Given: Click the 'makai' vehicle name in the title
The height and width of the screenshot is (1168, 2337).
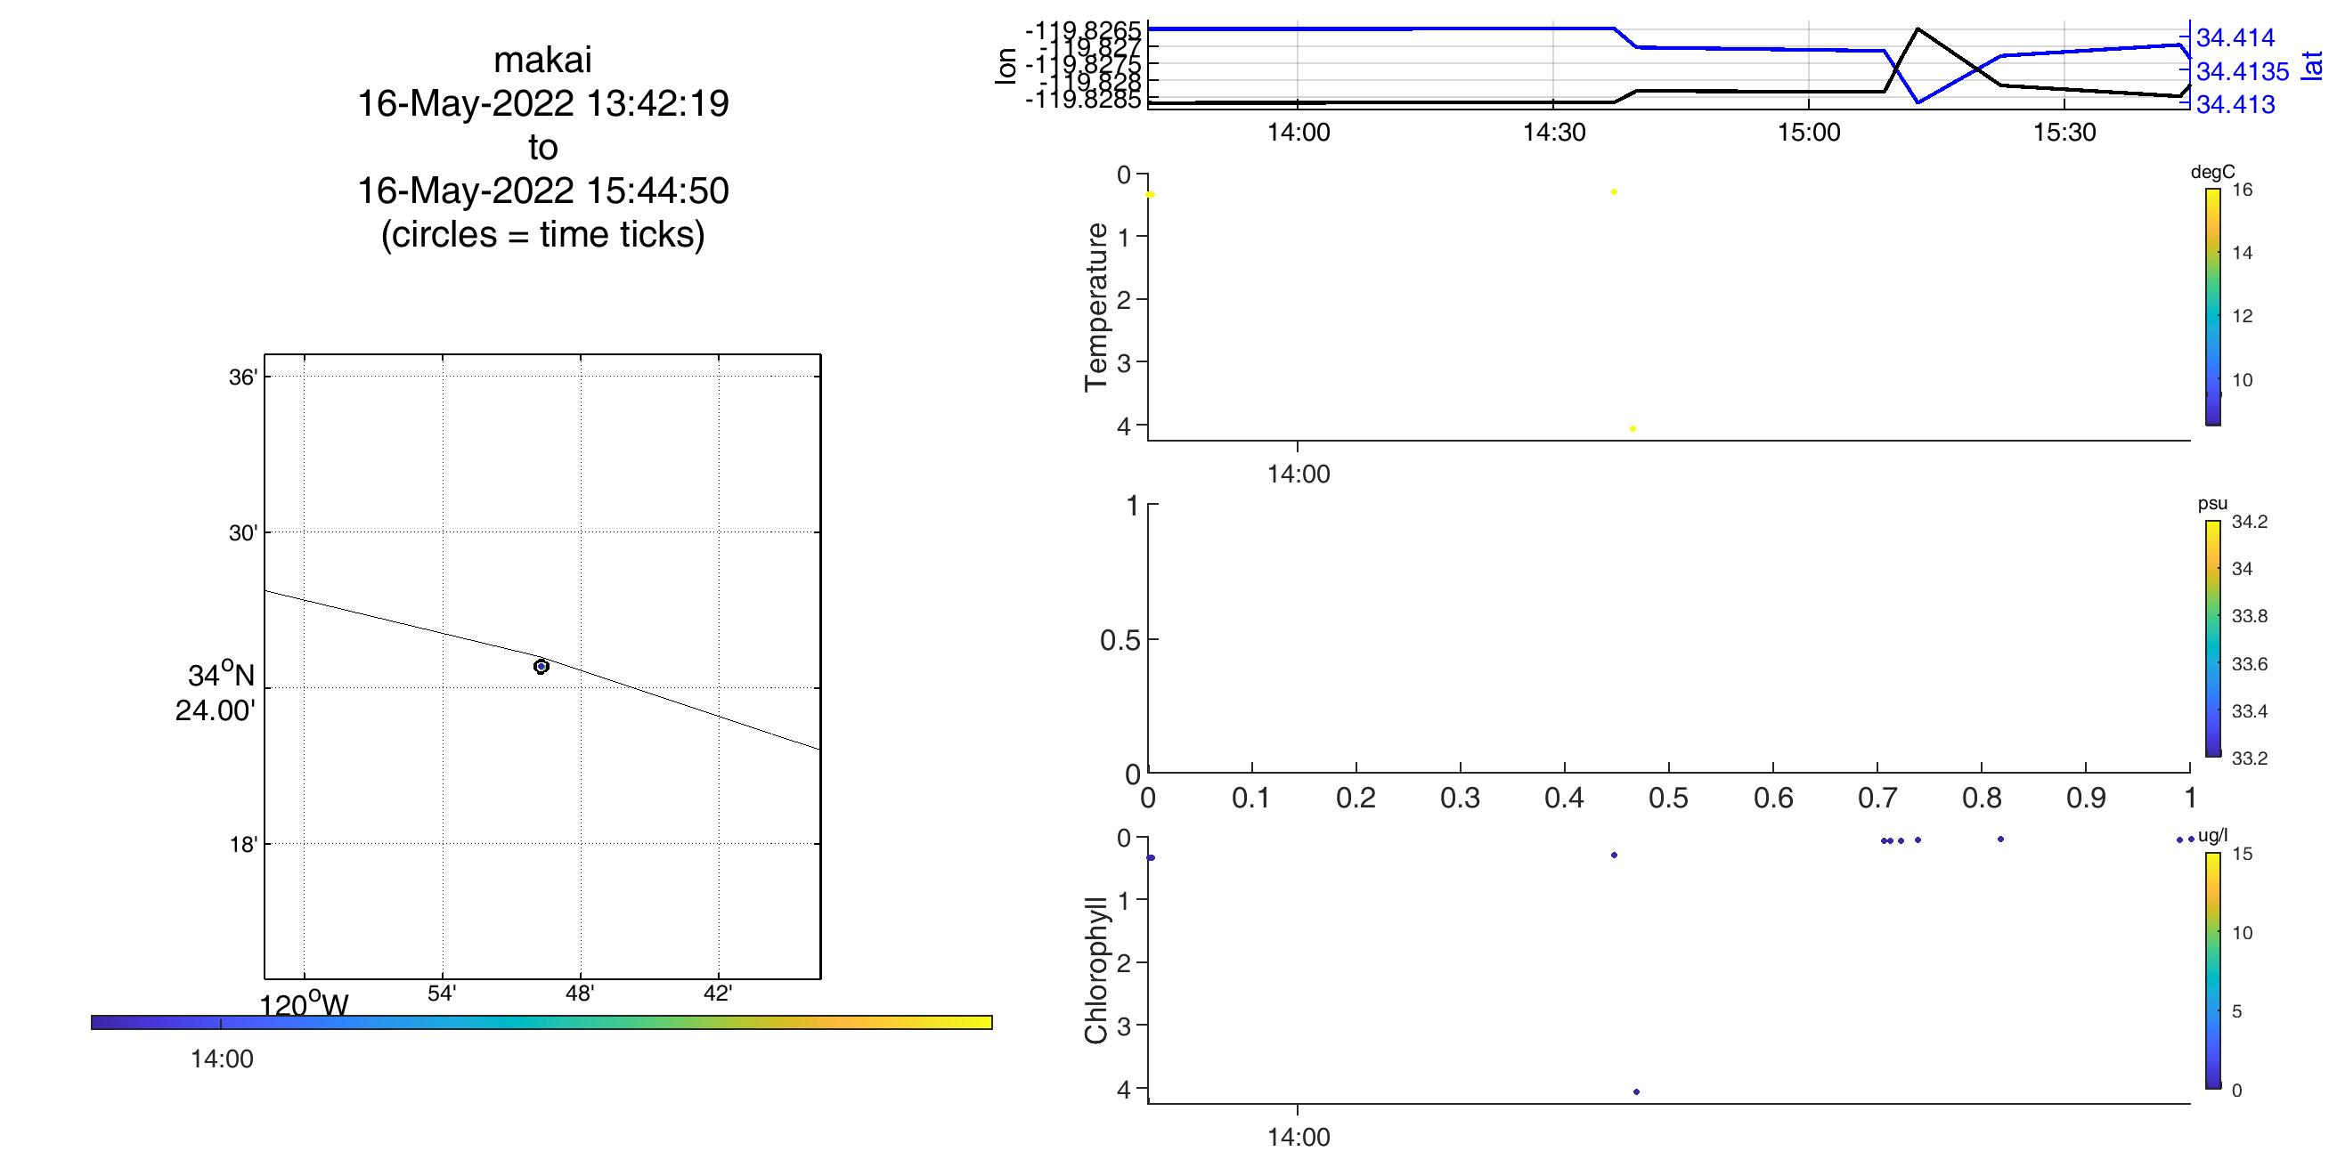Looking at the screenshot, I should coord(542,61).
